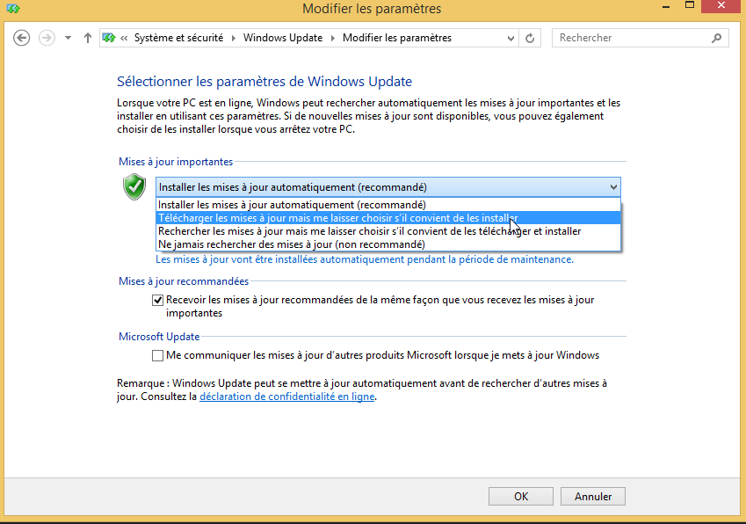
Task: Choose 'Installer les mises à jour automatiquement (recommandé)' list option
Action: [388, 205]
